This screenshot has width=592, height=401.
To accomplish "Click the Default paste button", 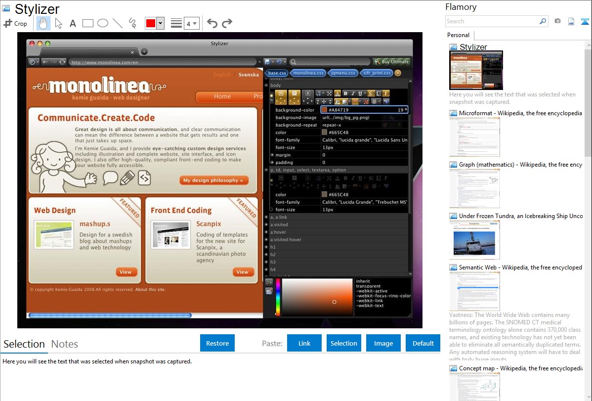I will 423,343.
